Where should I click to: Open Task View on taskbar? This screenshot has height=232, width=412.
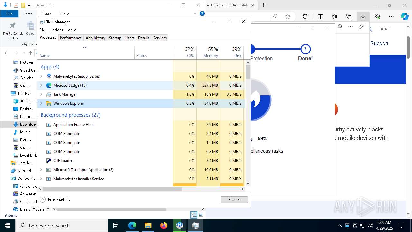point(116,226)
